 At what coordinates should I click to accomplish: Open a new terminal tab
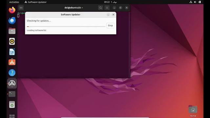21,8
